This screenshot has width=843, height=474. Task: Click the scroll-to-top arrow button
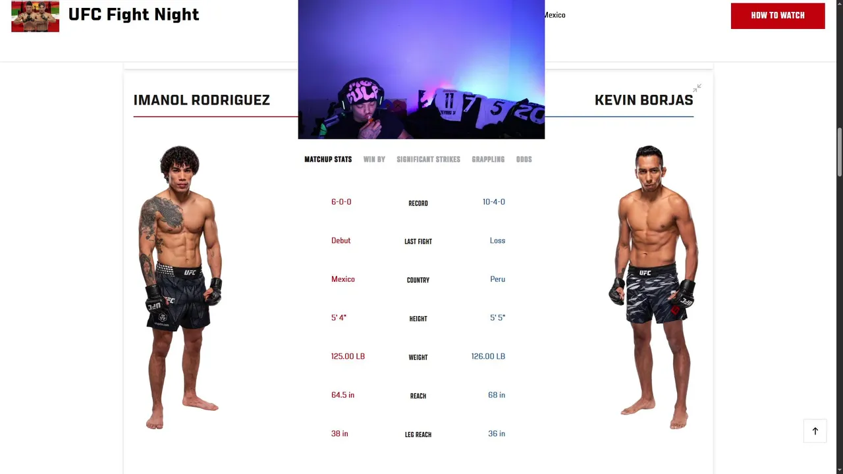click(x=815, y=431)
